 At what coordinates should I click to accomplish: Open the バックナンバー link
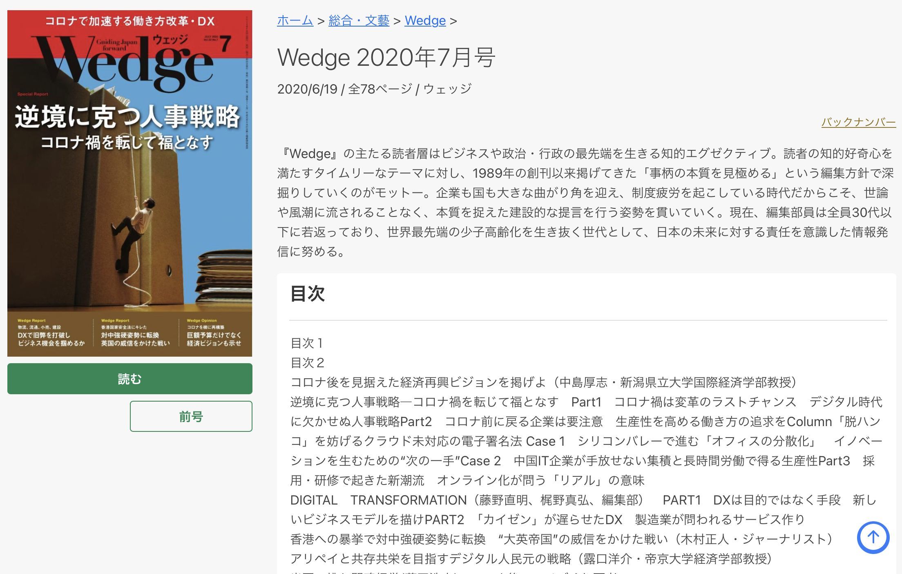click(858, 122)
